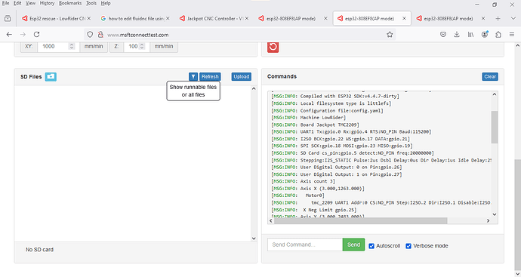Disable the Autoscroll checkbox
Screen dimensions: 521x277
pos(371,246)
